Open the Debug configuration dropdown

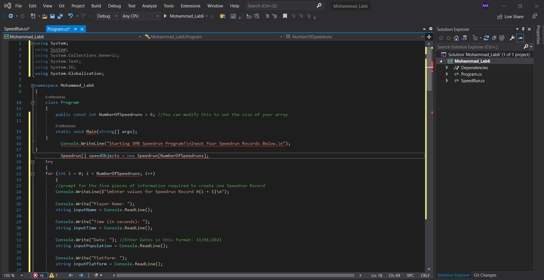pos(107,16)
